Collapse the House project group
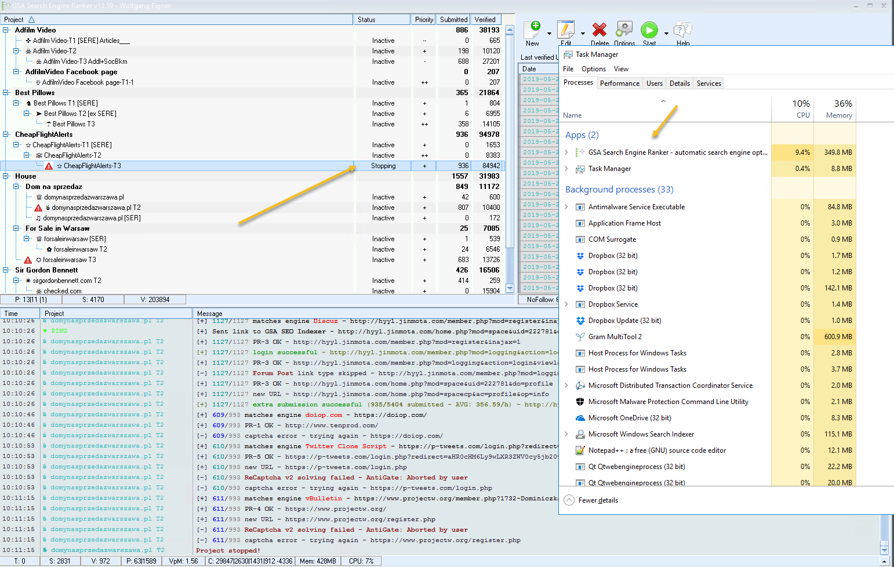The image size is (894, 567). (6, 176)
